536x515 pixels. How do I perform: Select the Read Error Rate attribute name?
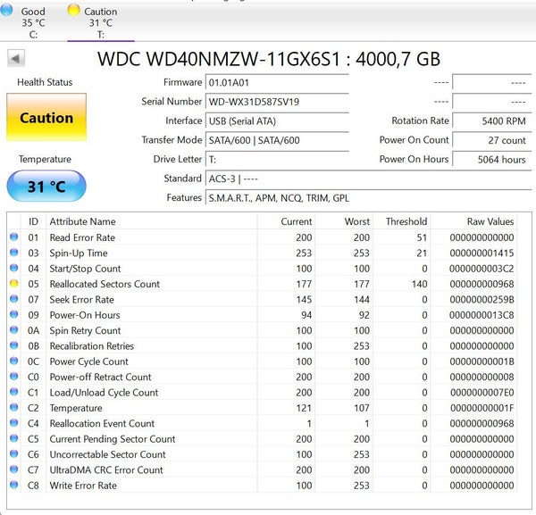[82, 237]
